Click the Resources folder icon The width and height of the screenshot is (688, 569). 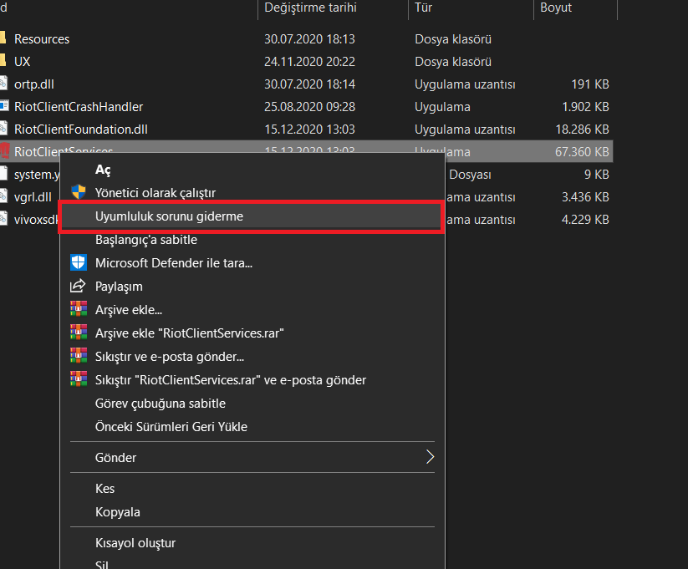pos(3,38)
